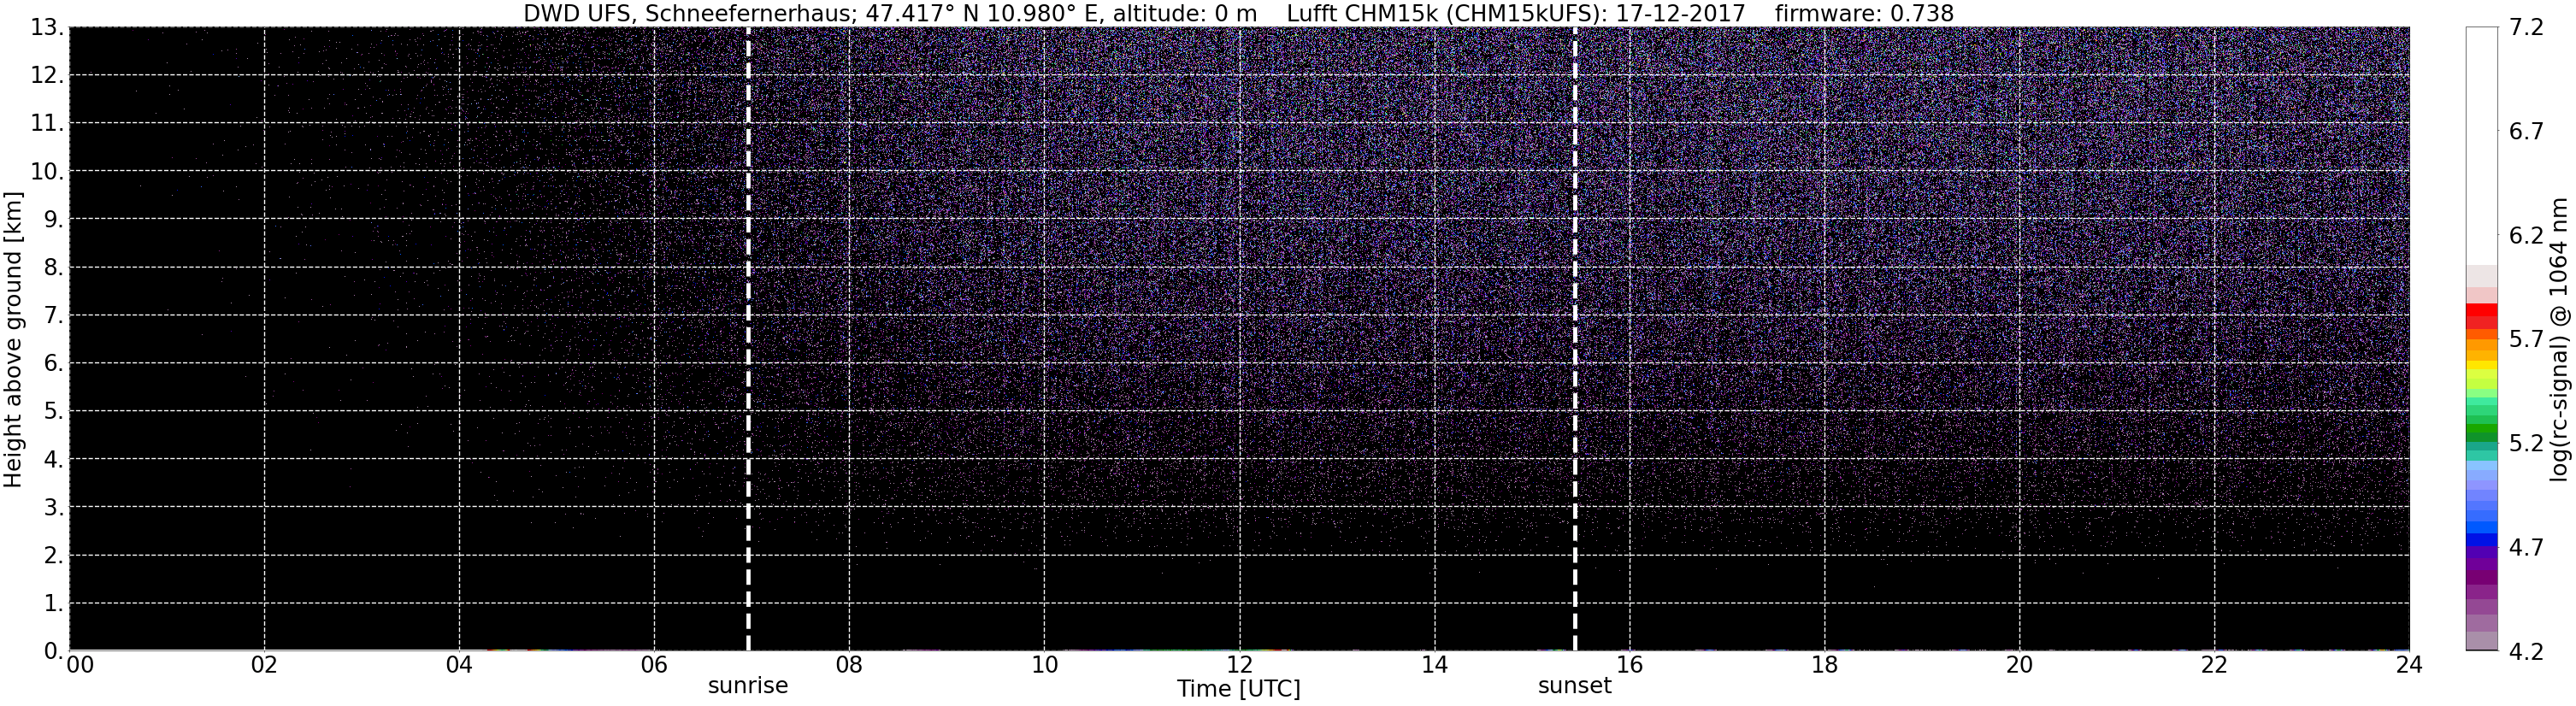Click the time tick label '10'

point(1044,665)
